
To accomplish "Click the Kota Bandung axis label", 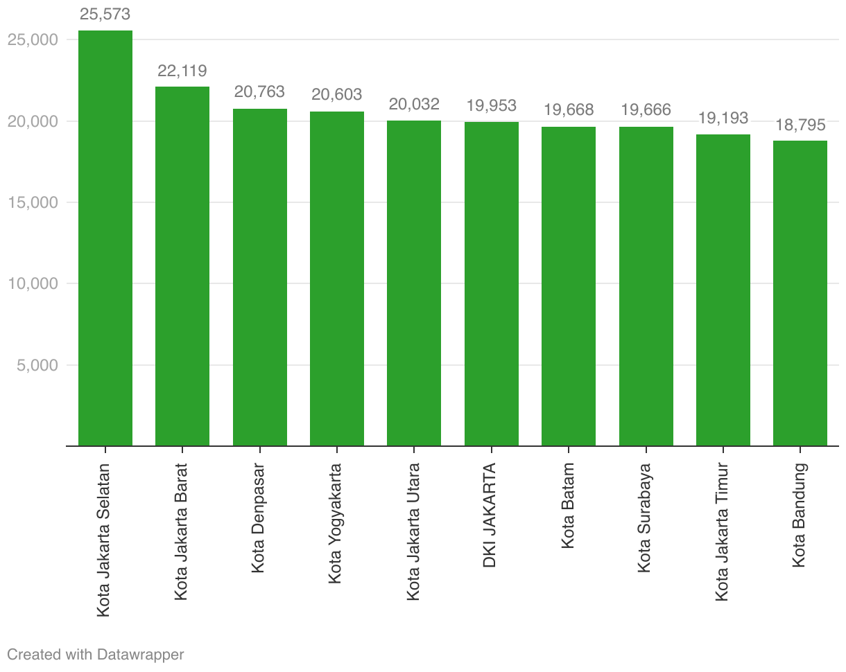I will [x=800, y=516].
